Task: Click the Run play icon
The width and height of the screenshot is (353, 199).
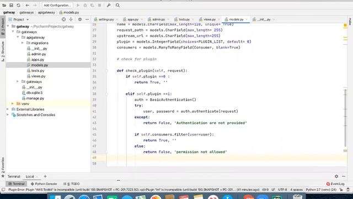Action: click(x=78, y=5)
